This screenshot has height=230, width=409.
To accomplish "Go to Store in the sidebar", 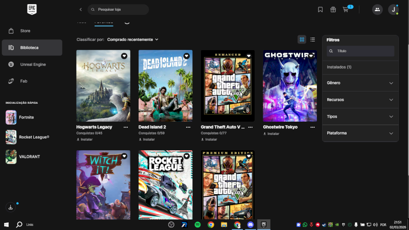I will tap(25, 31).
